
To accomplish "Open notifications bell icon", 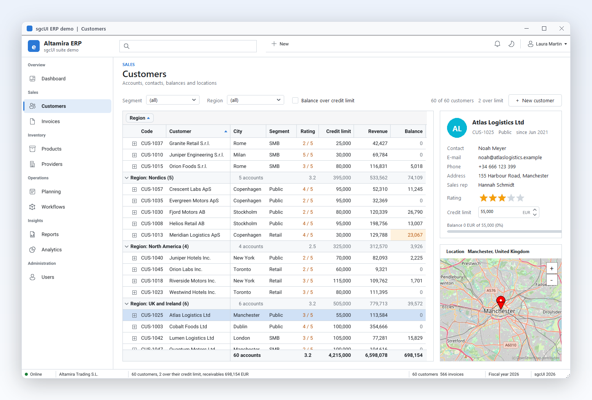I will (497, 44).
